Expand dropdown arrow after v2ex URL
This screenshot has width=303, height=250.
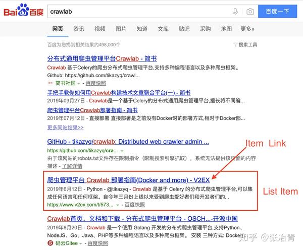(x=118, y=205)
